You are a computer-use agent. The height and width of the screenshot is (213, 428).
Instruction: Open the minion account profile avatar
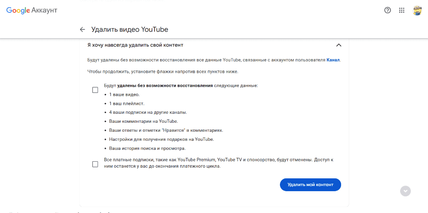417,10
